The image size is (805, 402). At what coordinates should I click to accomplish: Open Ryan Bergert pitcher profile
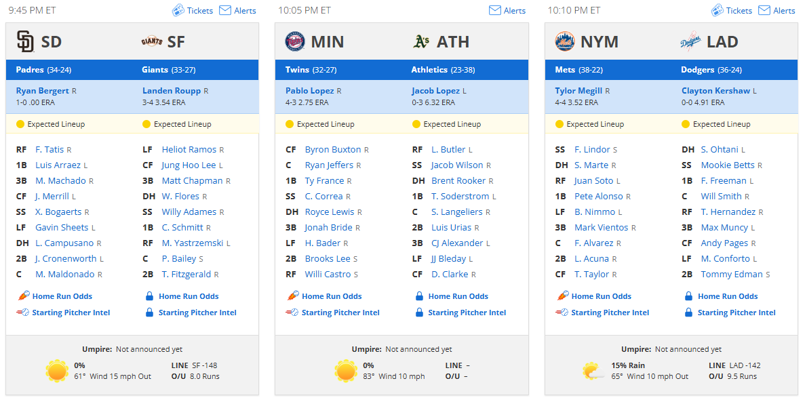click(42, 91)
